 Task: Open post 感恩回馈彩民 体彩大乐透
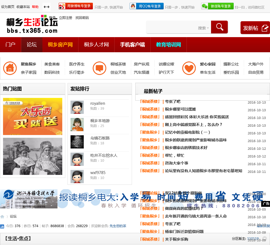pos(197,117)
